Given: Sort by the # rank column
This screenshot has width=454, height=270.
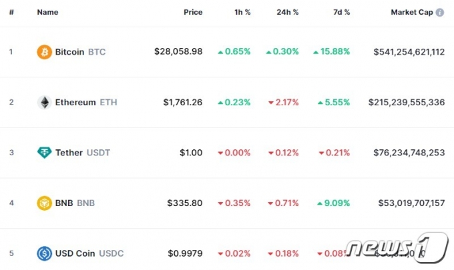Looking at the screenshot, I should tap(11, 12).
